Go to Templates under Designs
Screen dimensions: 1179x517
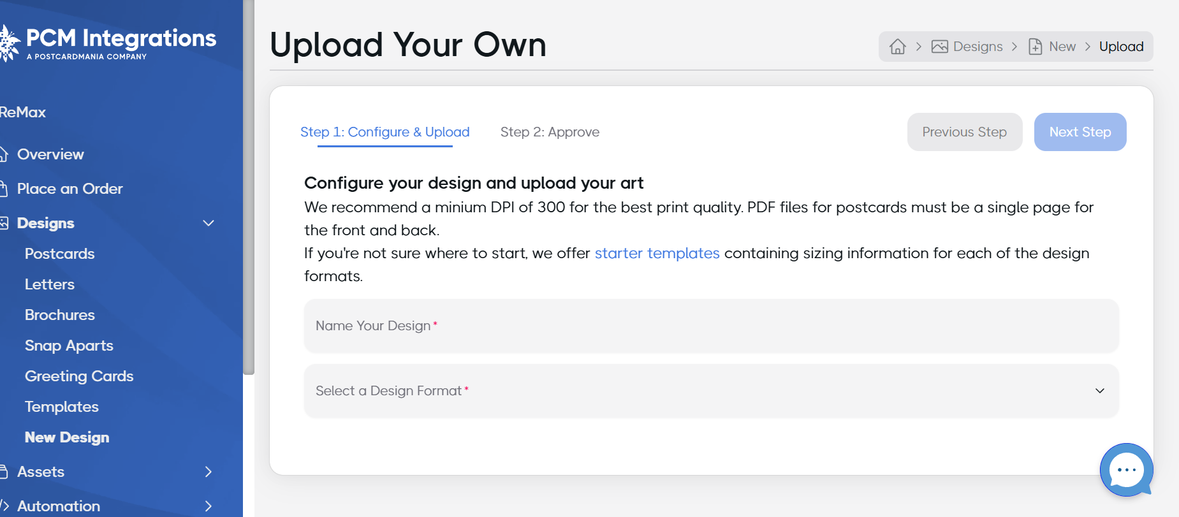click(62, 407)
